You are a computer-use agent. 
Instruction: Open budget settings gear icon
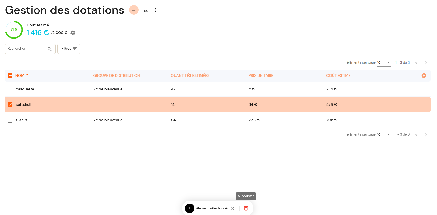[73, 33]
